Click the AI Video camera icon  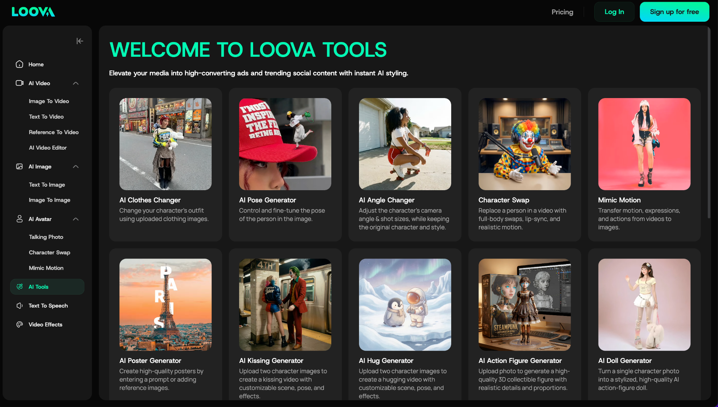(20, 83)
